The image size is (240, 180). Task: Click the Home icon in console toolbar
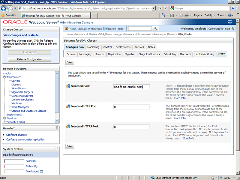coord(67,29)
